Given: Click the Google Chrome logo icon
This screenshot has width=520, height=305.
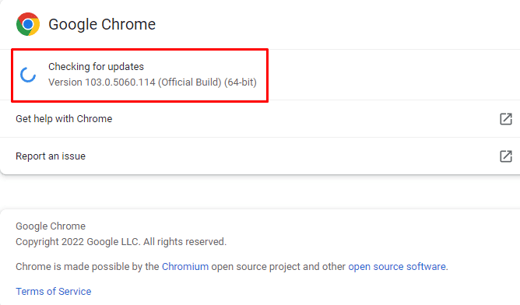Looking at the screenshot, I should click(28, 24).
